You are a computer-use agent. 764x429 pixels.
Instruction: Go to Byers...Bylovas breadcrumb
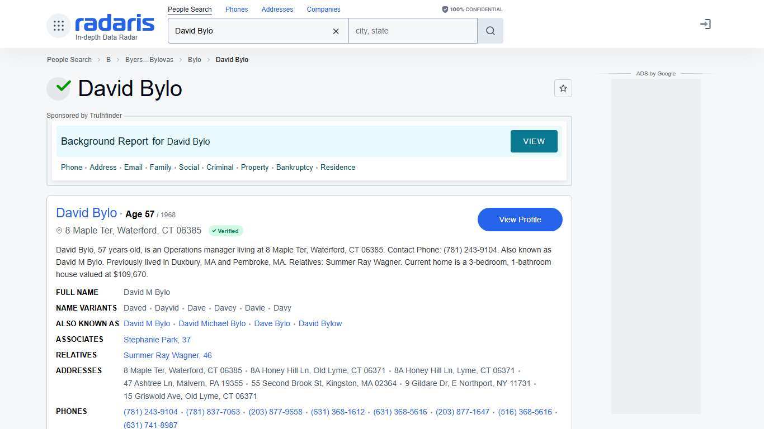tap(149, 60)
